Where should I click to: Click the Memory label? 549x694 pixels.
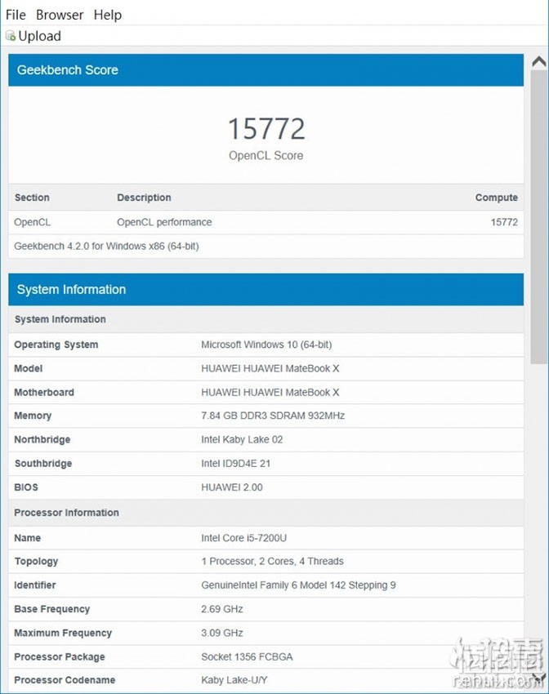[x=33, y=416]
